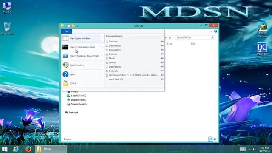The height and width of the screenshot is (153, 272).
Task: Show hidden tray icons arrow
Action: tap(249, 149)
